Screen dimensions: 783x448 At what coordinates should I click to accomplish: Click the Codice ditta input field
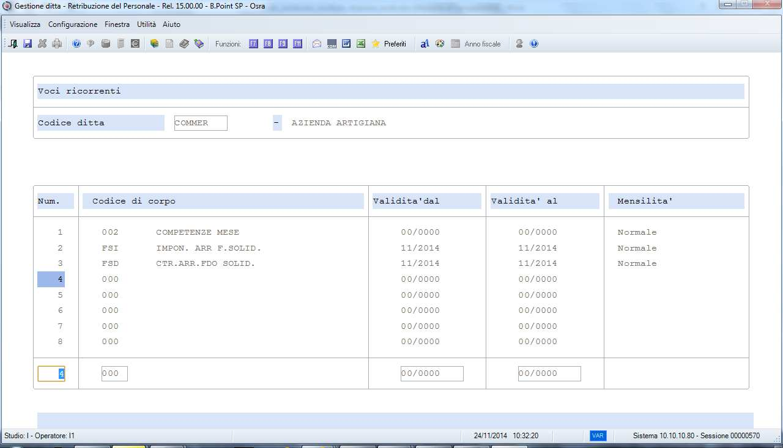(201, 123)
